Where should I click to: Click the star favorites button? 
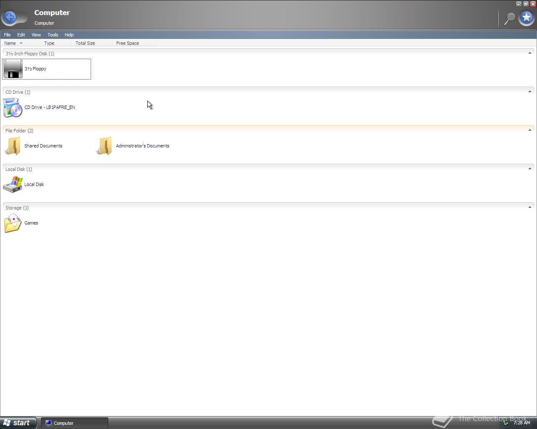pos(527,18)
